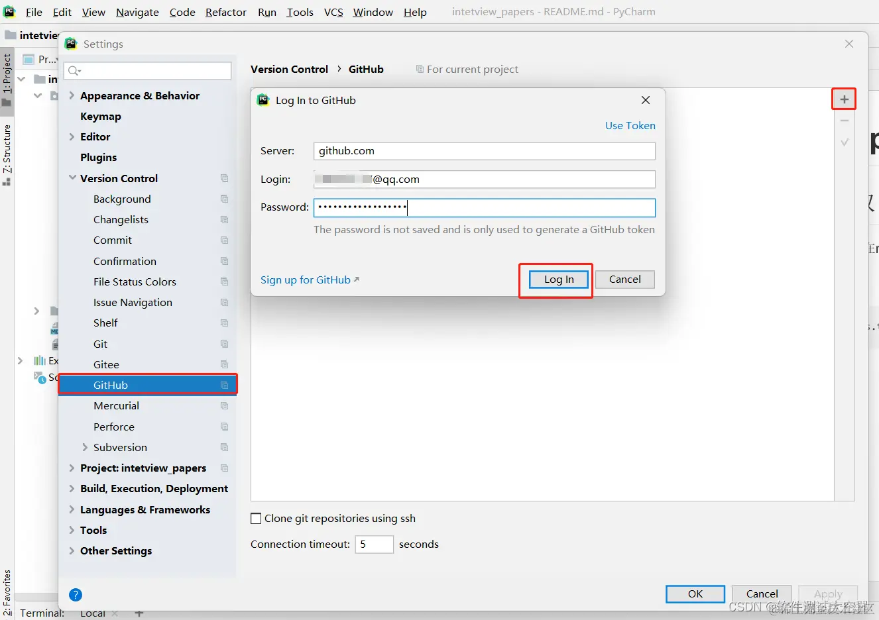Open the File menu
This screenshot has height=620, width=879.
(x=34, y=12)
